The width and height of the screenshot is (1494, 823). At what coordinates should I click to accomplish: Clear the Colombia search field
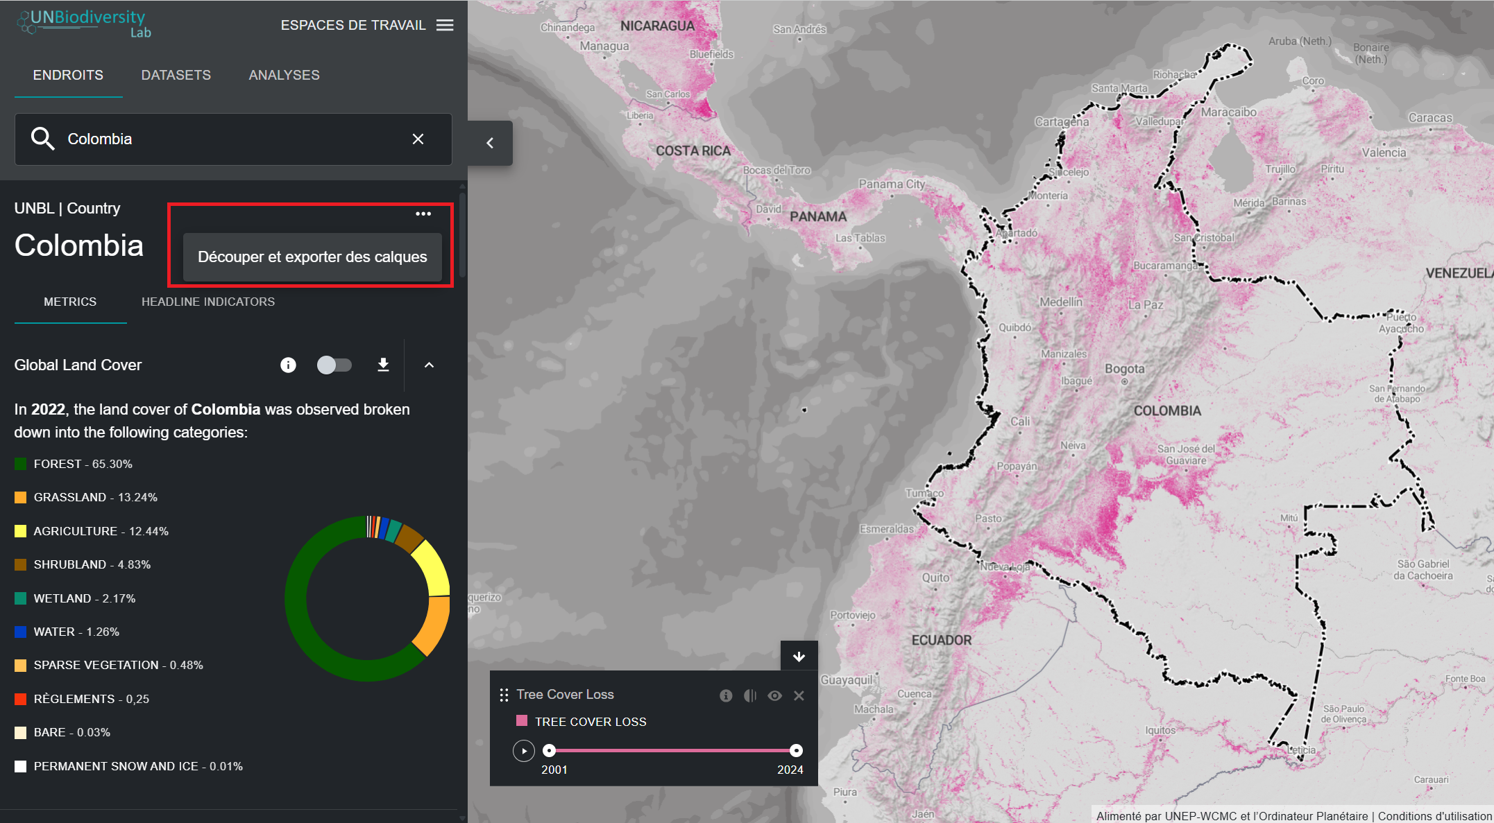(418, 139)
